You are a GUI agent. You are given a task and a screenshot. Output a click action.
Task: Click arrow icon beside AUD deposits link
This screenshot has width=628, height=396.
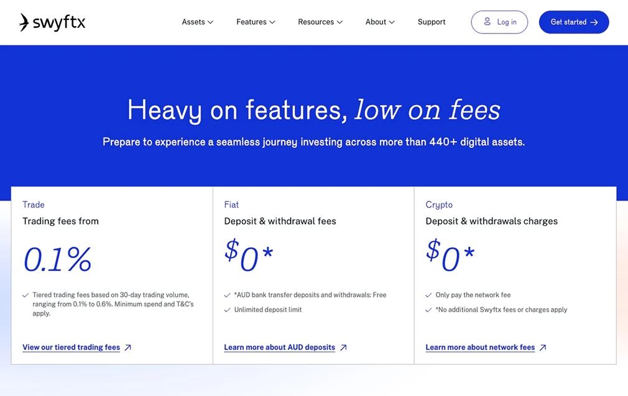pyautogui.click(x=343, y=348)
